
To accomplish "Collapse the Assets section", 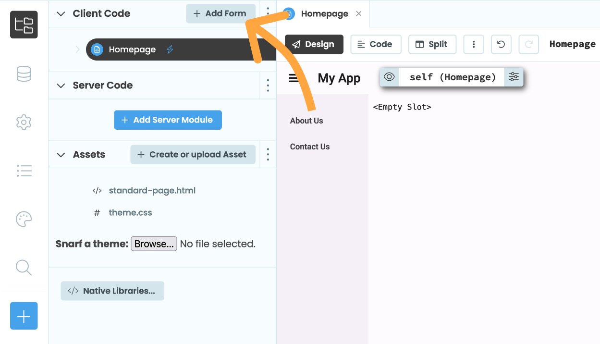I will [x=61, y=154].
